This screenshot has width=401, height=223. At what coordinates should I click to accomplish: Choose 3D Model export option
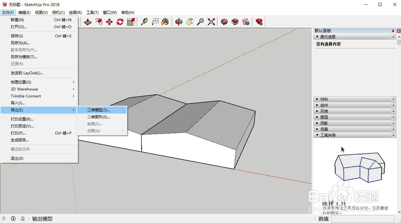(102, 110)
